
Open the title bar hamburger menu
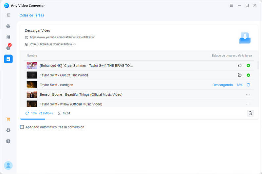click(x=231, y=6)
